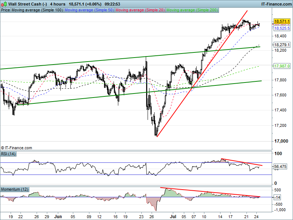
Task: Open the Momentum (12) indicator label
Action: tap(15, 189)
